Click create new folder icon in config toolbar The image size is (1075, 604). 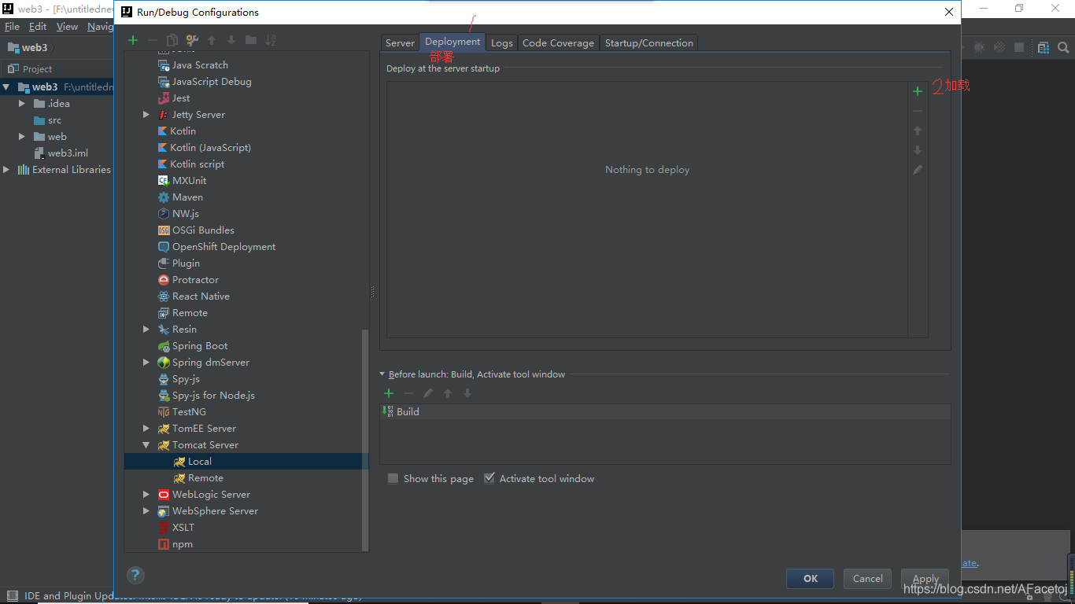pyautogui.click(x=251, y=40)
